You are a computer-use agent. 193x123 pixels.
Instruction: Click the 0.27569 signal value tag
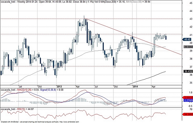[x=188, y=101]
